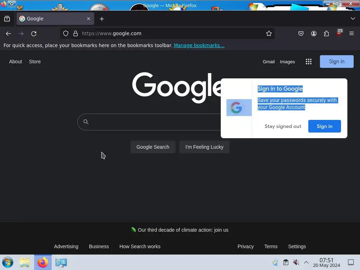Choose Stay signed out in popup
360x270 pixels.
(283, 126)
